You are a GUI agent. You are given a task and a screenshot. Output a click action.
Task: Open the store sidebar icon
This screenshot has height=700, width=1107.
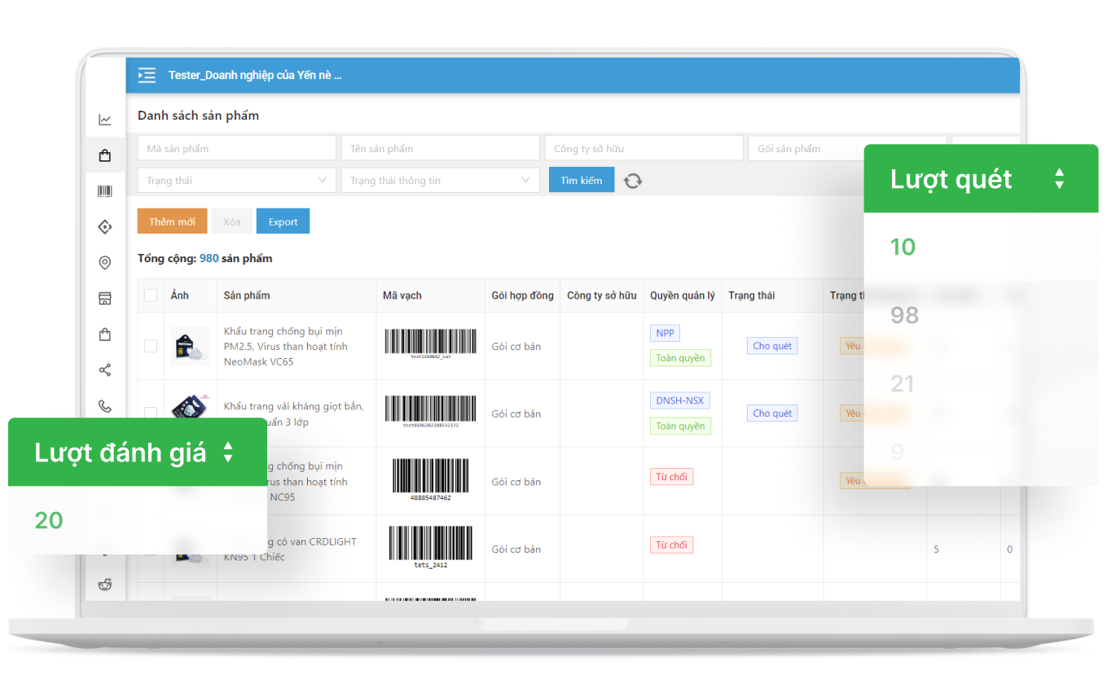pyautogui.click(x=105, y=299)
